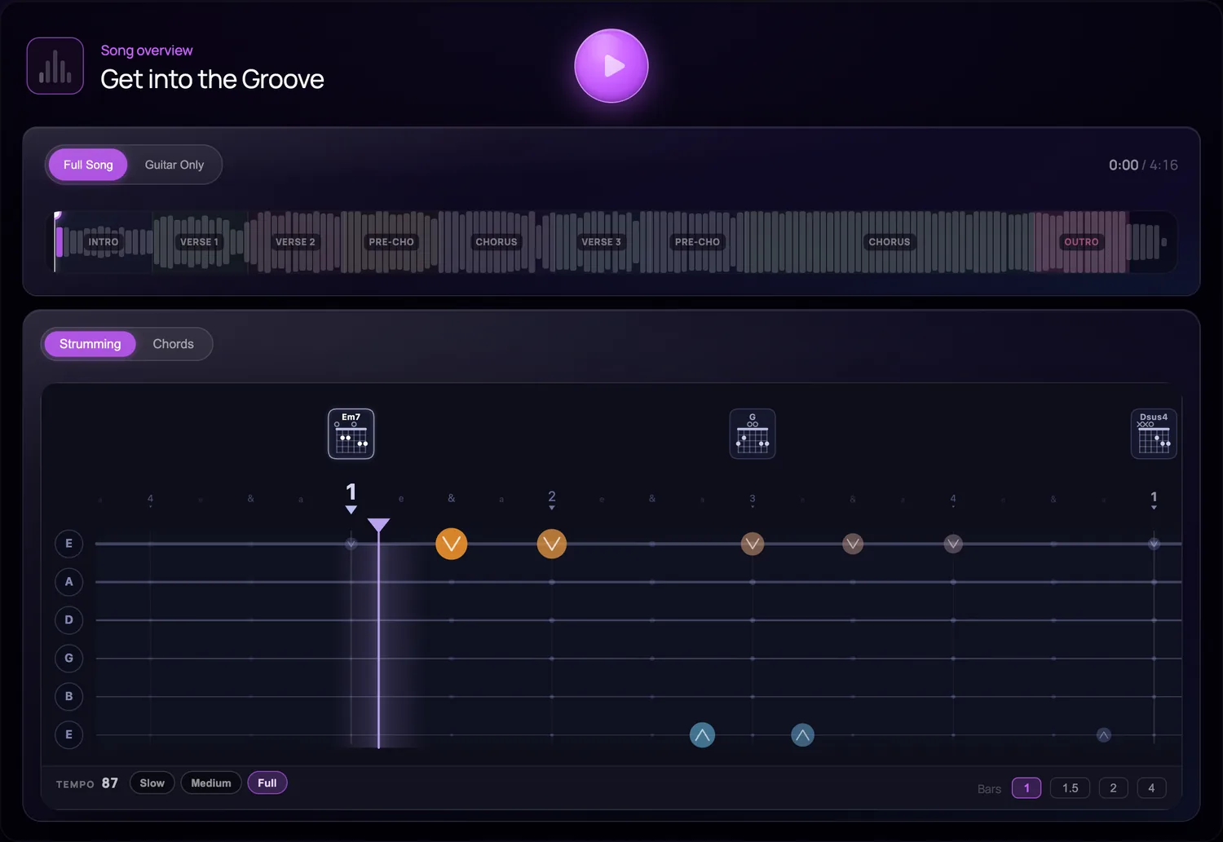Screen dimensions: 1223x842
Task: Open the Chords tab
Action: [174, 344]
